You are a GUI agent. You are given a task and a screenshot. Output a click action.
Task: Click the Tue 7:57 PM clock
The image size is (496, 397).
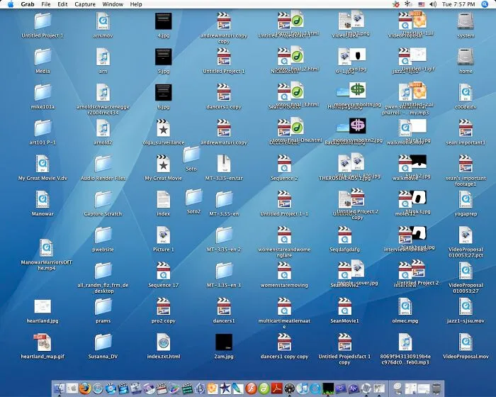coord(458,4)
